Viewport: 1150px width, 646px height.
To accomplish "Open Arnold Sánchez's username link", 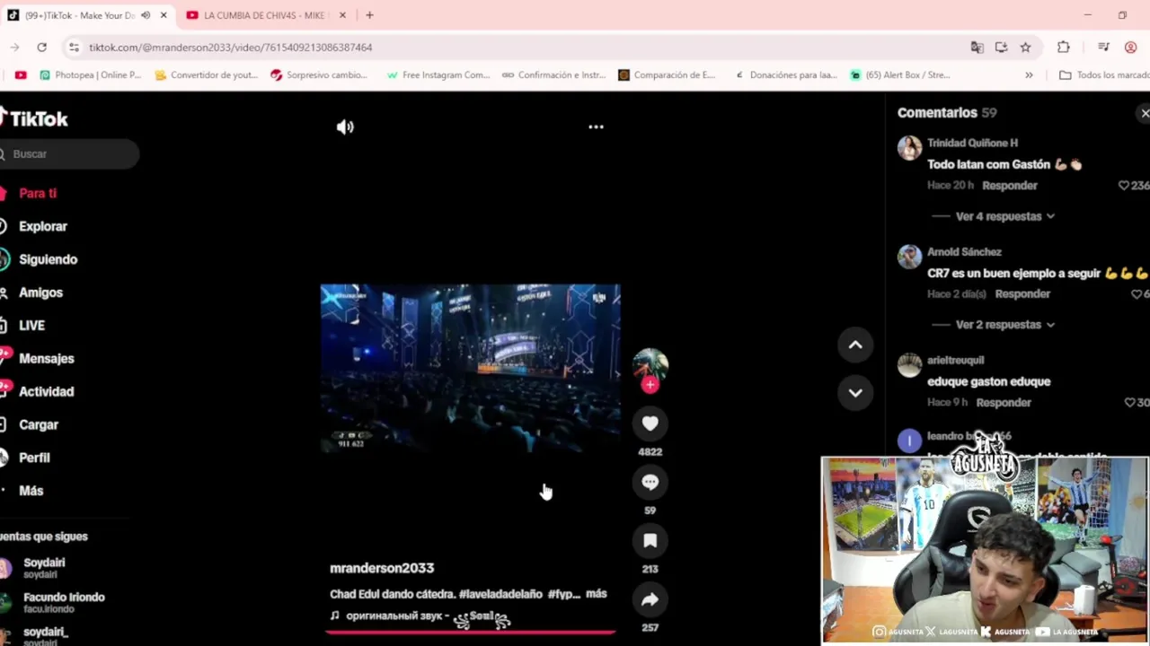I will 964,252.
